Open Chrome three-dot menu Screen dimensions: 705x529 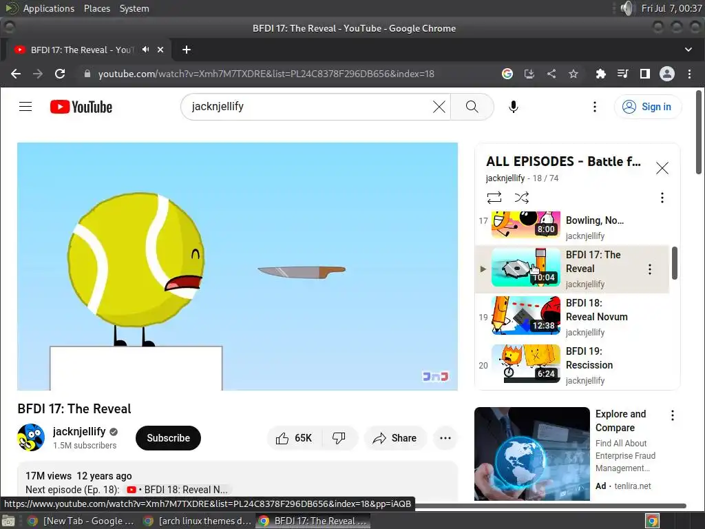pyautogui.click(x=689, y=74)
